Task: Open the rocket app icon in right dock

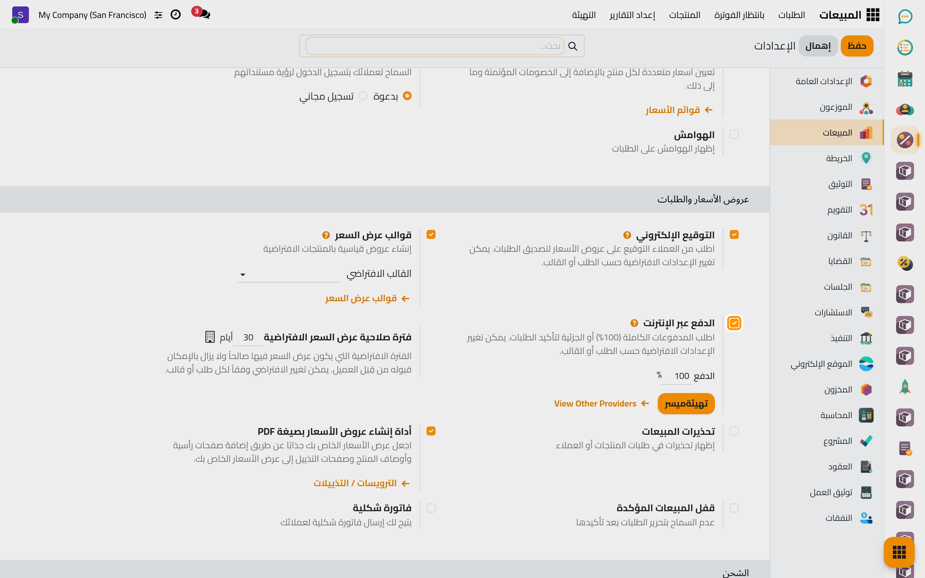Action: click(x=905, y=387)
